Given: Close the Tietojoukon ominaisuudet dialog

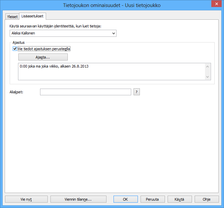Looking at the screenshot, I should (216, 4).
